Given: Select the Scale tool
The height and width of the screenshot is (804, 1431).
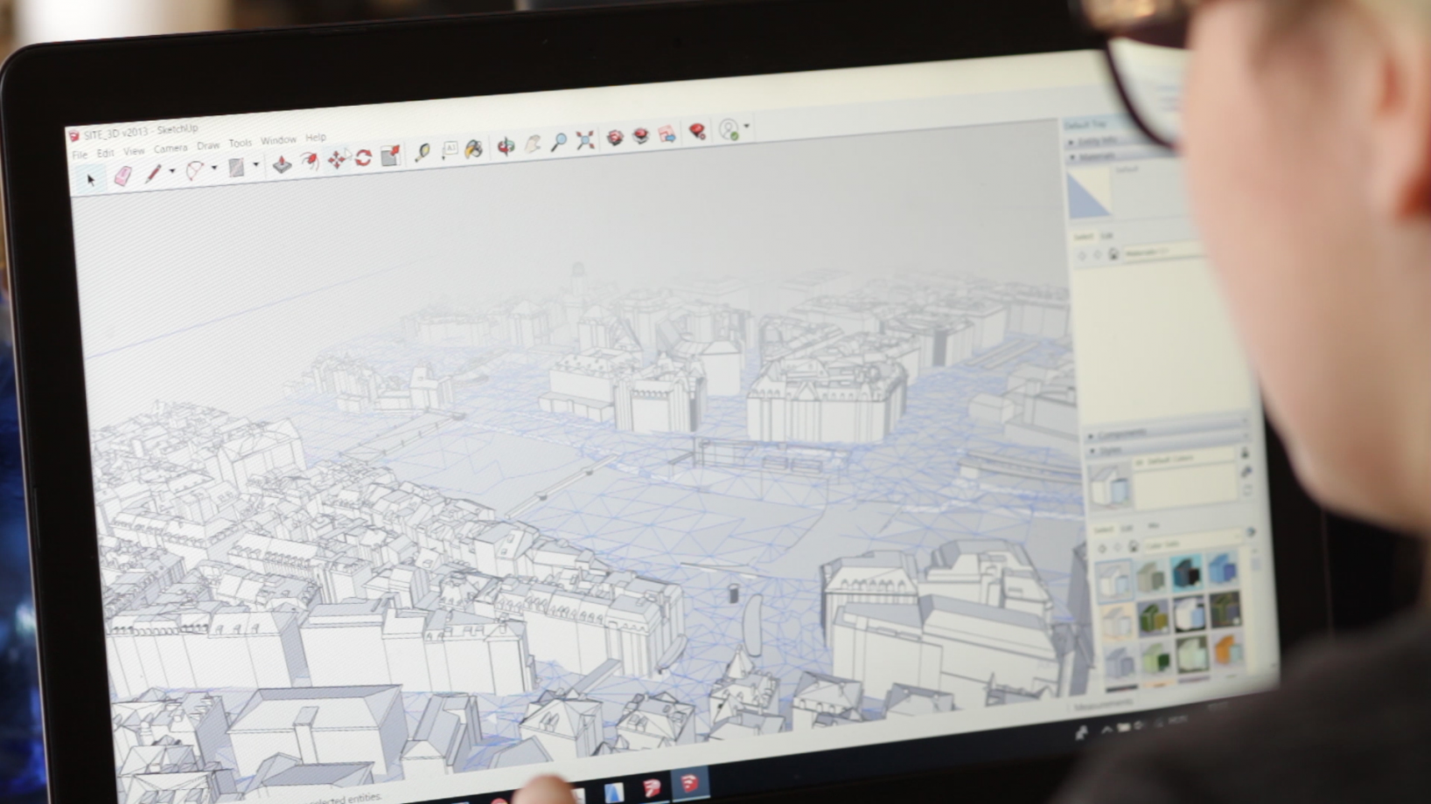Looking at the screenshot, I should pyautogui.click(x=390, y=155).
